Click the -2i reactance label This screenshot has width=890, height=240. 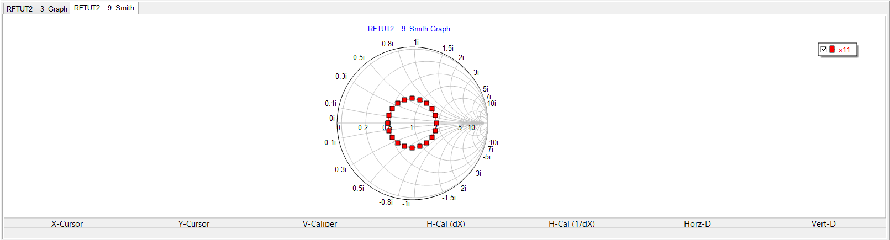[x=462, y=188]
